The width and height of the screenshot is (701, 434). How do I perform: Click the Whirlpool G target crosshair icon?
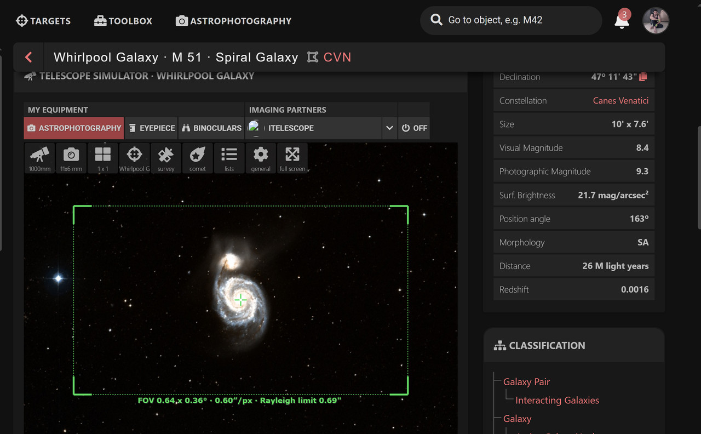point(134,158)
